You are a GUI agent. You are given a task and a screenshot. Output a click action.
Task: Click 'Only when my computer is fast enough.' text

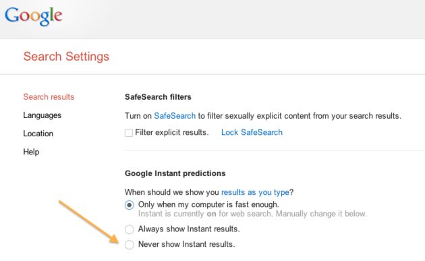pyautogui.click(x=208, y=204)
